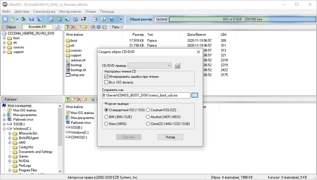The height and width of the screenshot is (180, 317).
Task: Click the image properties icon next to Bootable EFI
Action: click(x=57, y=27)
